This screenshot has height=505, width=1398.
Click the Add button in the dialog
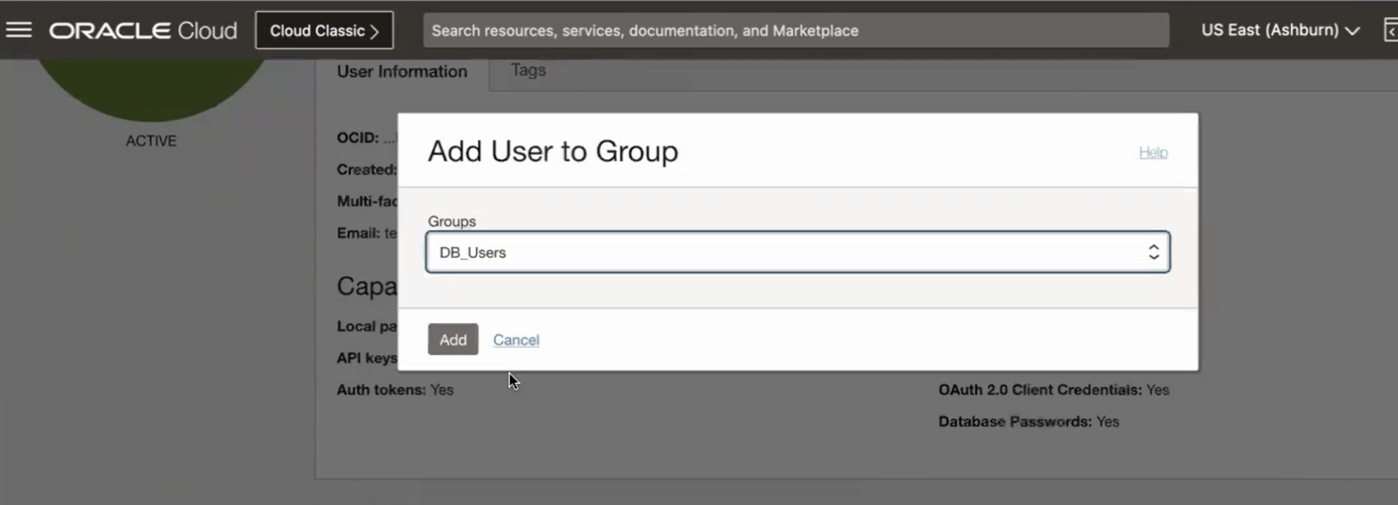point(452,339)
